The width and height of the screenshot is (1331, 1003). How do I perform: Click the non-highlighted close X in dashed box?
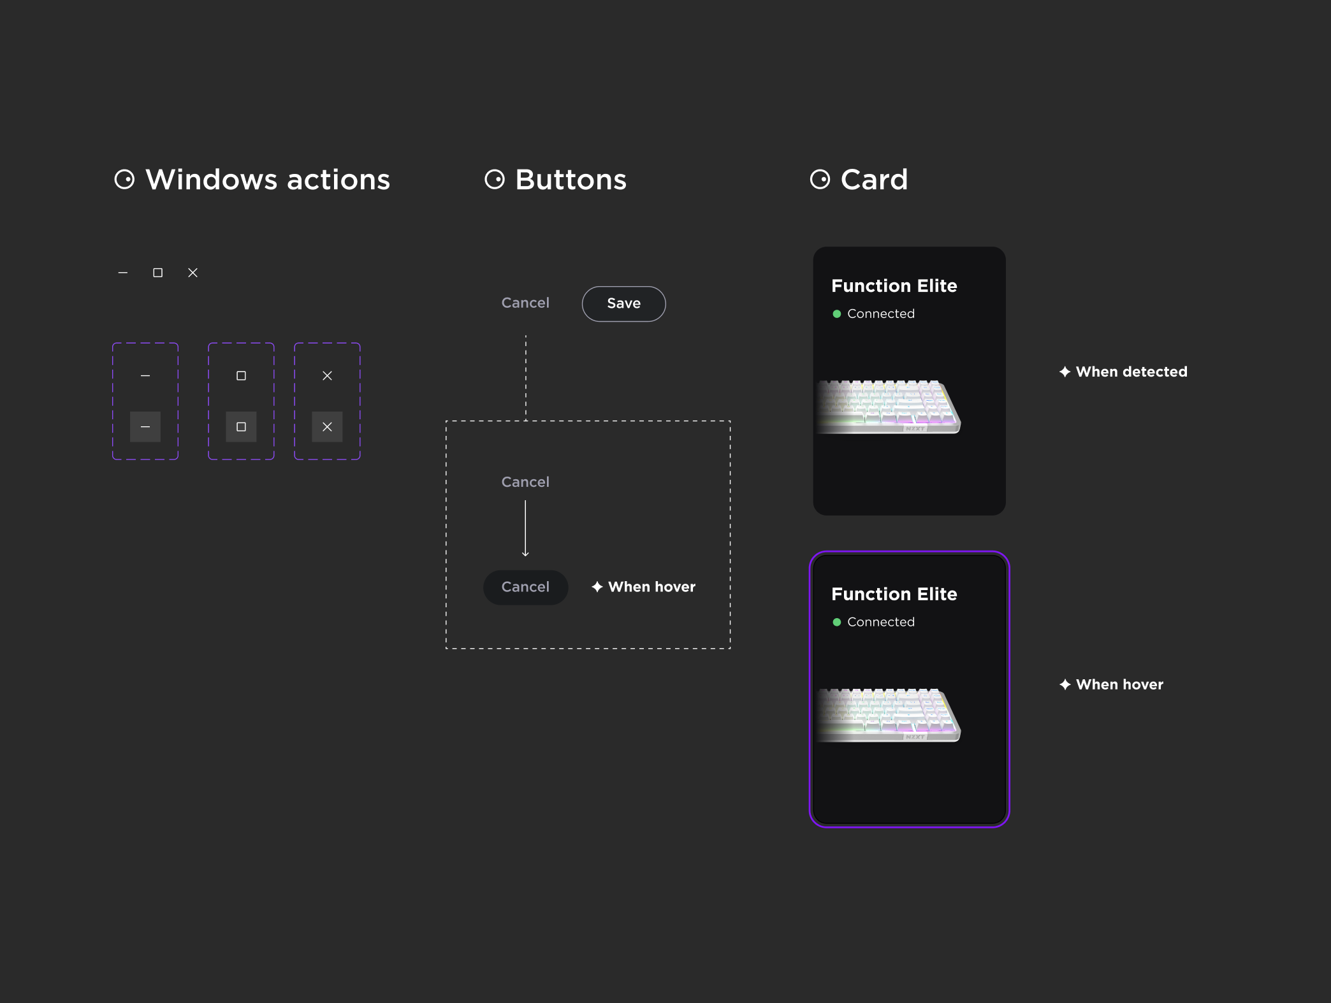pos(327,376)
